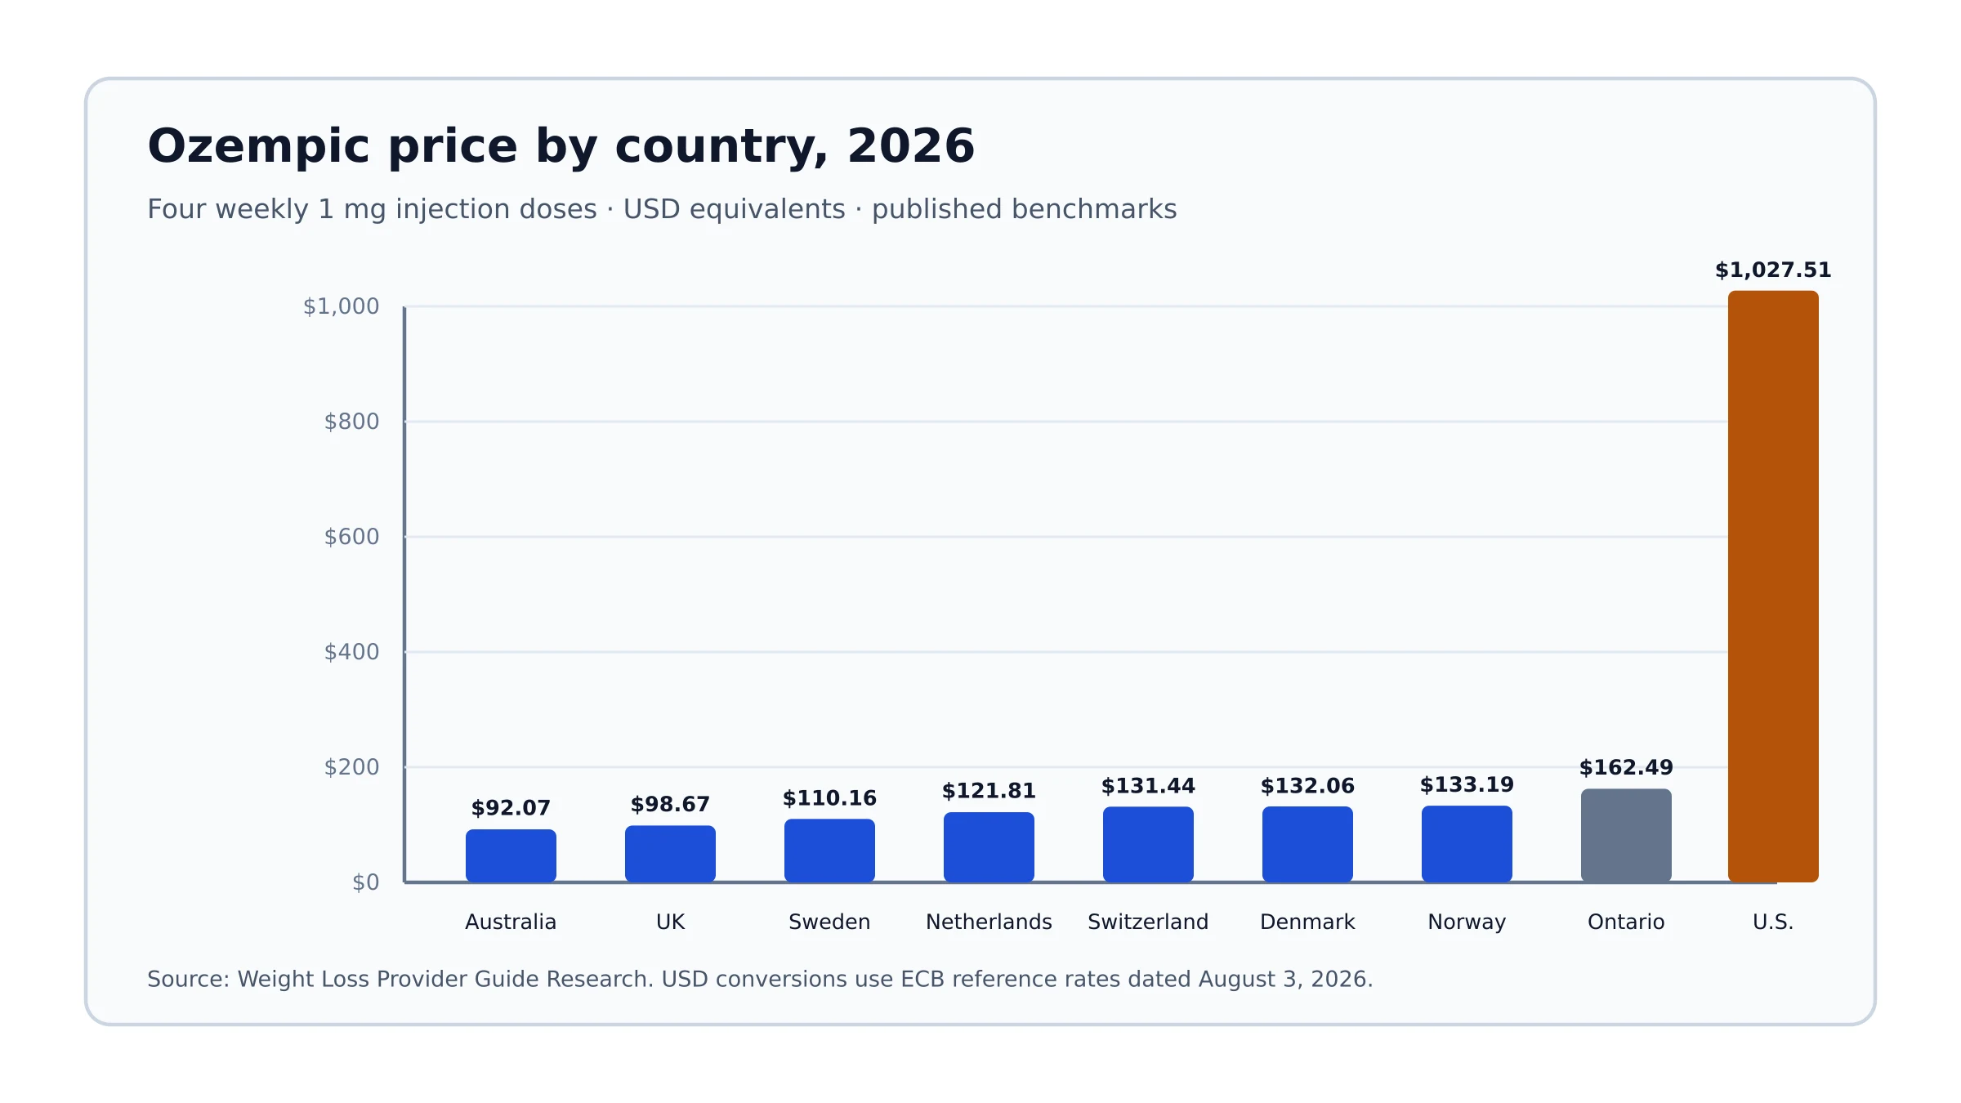Click the '$162.49' value label
This screenshot has width=1961, height=1103.
[1626, 768]
